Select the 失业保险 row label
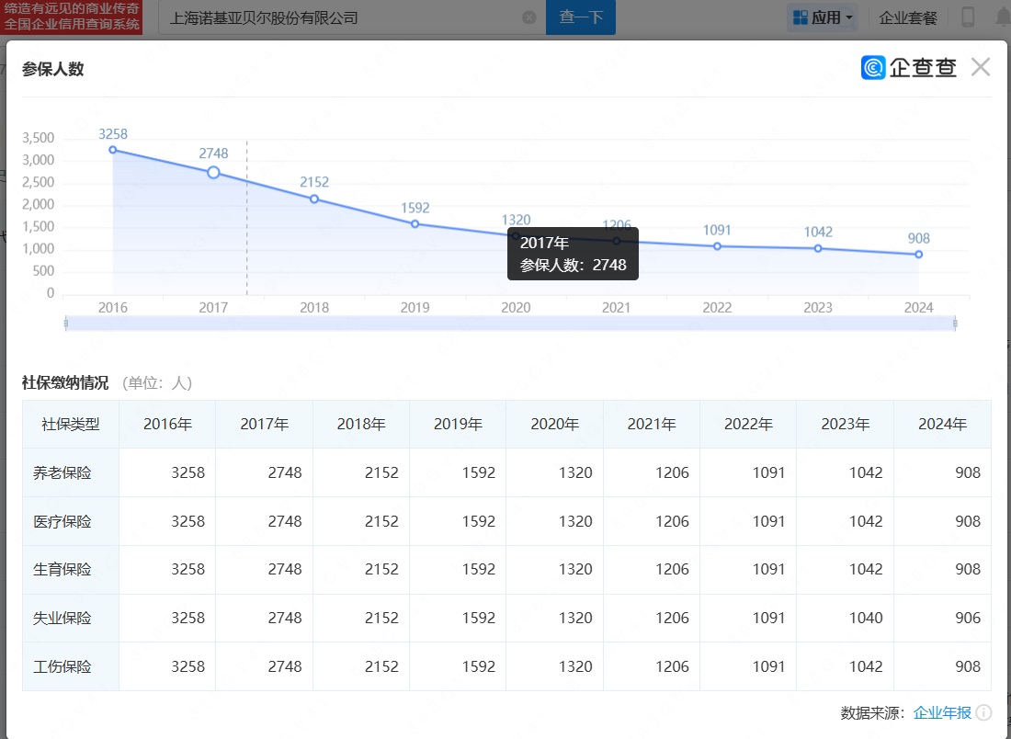1011x739 pixels. click(x=62, y=618)
